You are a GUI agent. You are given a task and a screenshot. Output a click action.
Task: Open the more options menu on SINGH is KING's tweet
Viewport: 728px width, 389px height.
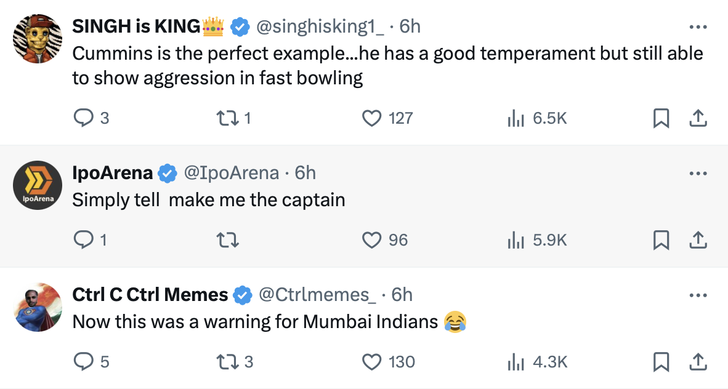click(x=698, y=26)
